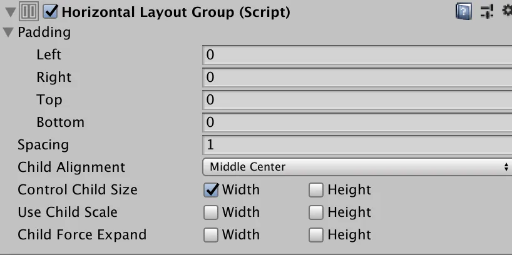512x255 pixels.
Task: Enable Control Child Size Height
Action: (316, 190)
